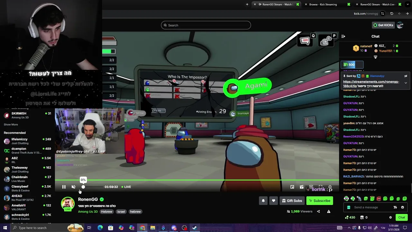Collapse the chat panel

(343, 36)
